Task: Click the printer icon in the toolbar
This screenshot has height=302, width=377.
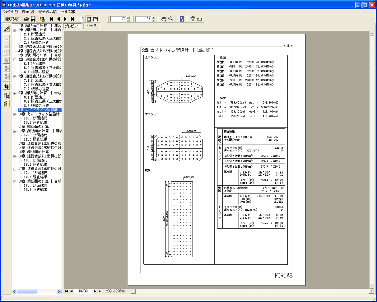Action: 26,19
